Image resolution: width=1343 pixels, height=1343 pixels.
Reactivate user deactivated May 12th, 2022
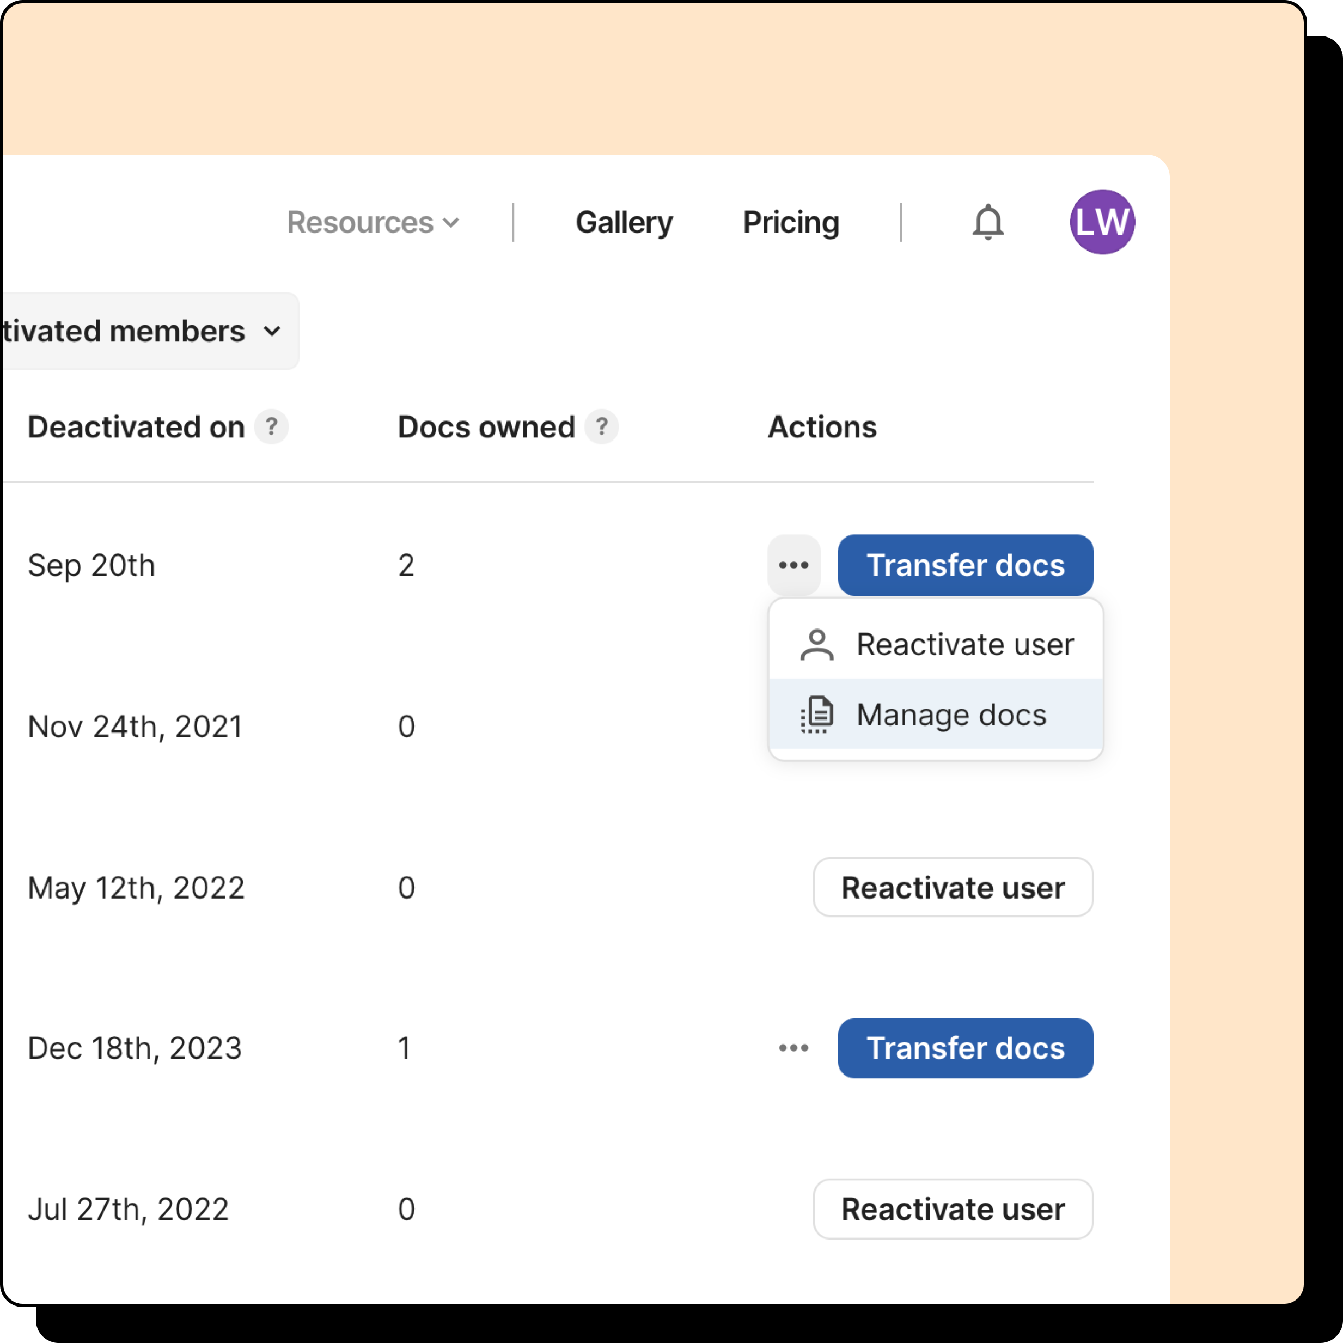coord(953,887)
